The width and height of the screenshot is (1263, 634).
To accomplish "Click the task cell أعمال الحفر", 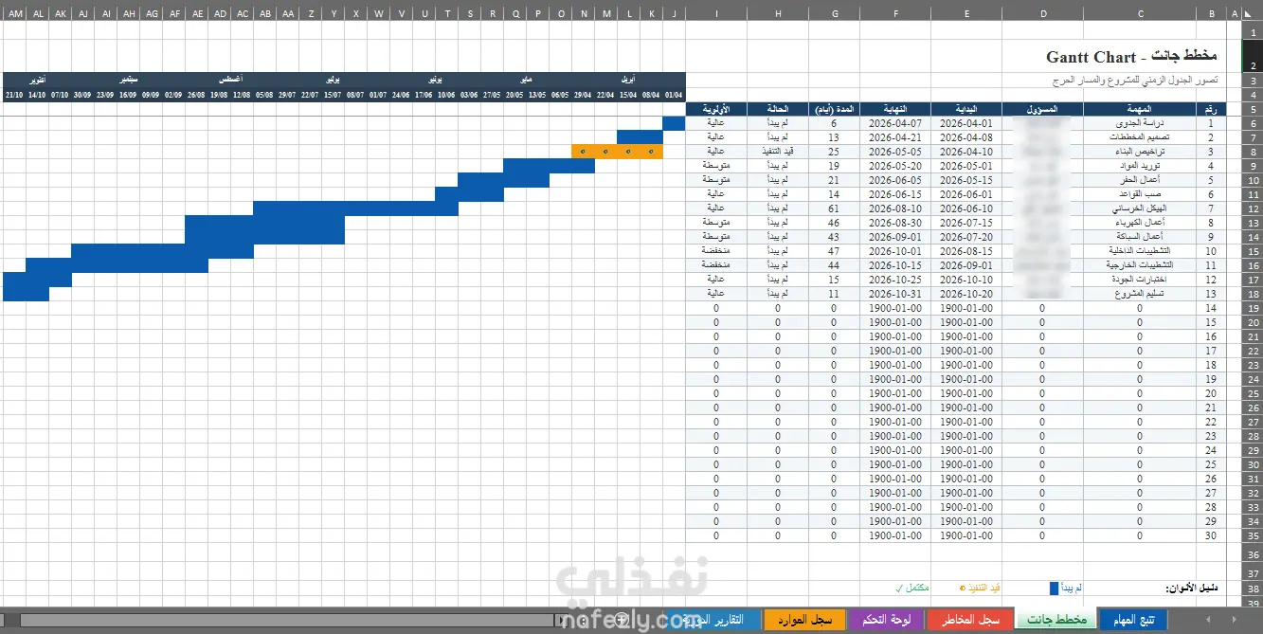I will pos(1141,180).
